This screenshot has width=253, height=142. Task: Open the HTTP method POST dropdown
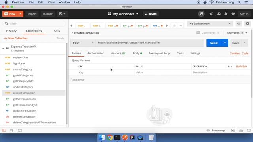pyautogui.click(x=83, y=43)
